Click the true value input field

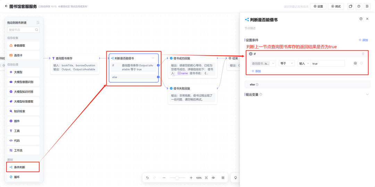point(328,63)
